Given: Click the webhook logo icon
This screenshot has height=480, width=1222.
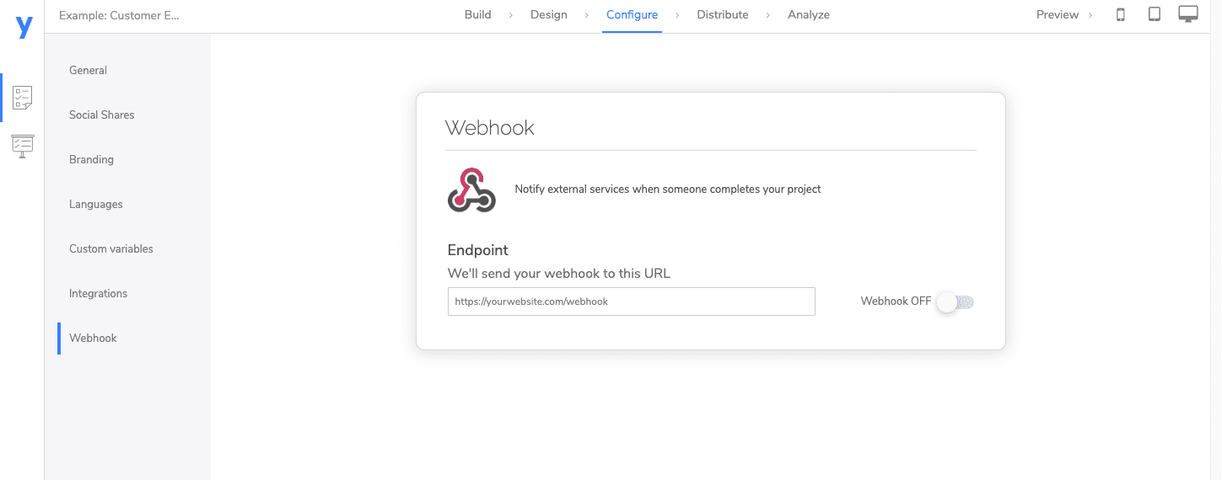Looking at the screenshot, I should [471, 189].
